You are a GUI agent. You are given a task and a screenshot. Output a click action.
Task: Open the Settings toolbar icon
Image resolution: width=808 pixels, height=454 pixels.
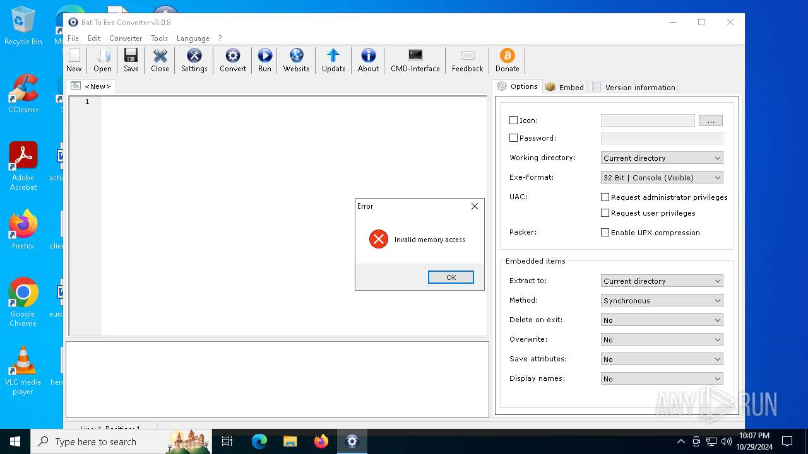pyautogui.click(x=194, y=61)
